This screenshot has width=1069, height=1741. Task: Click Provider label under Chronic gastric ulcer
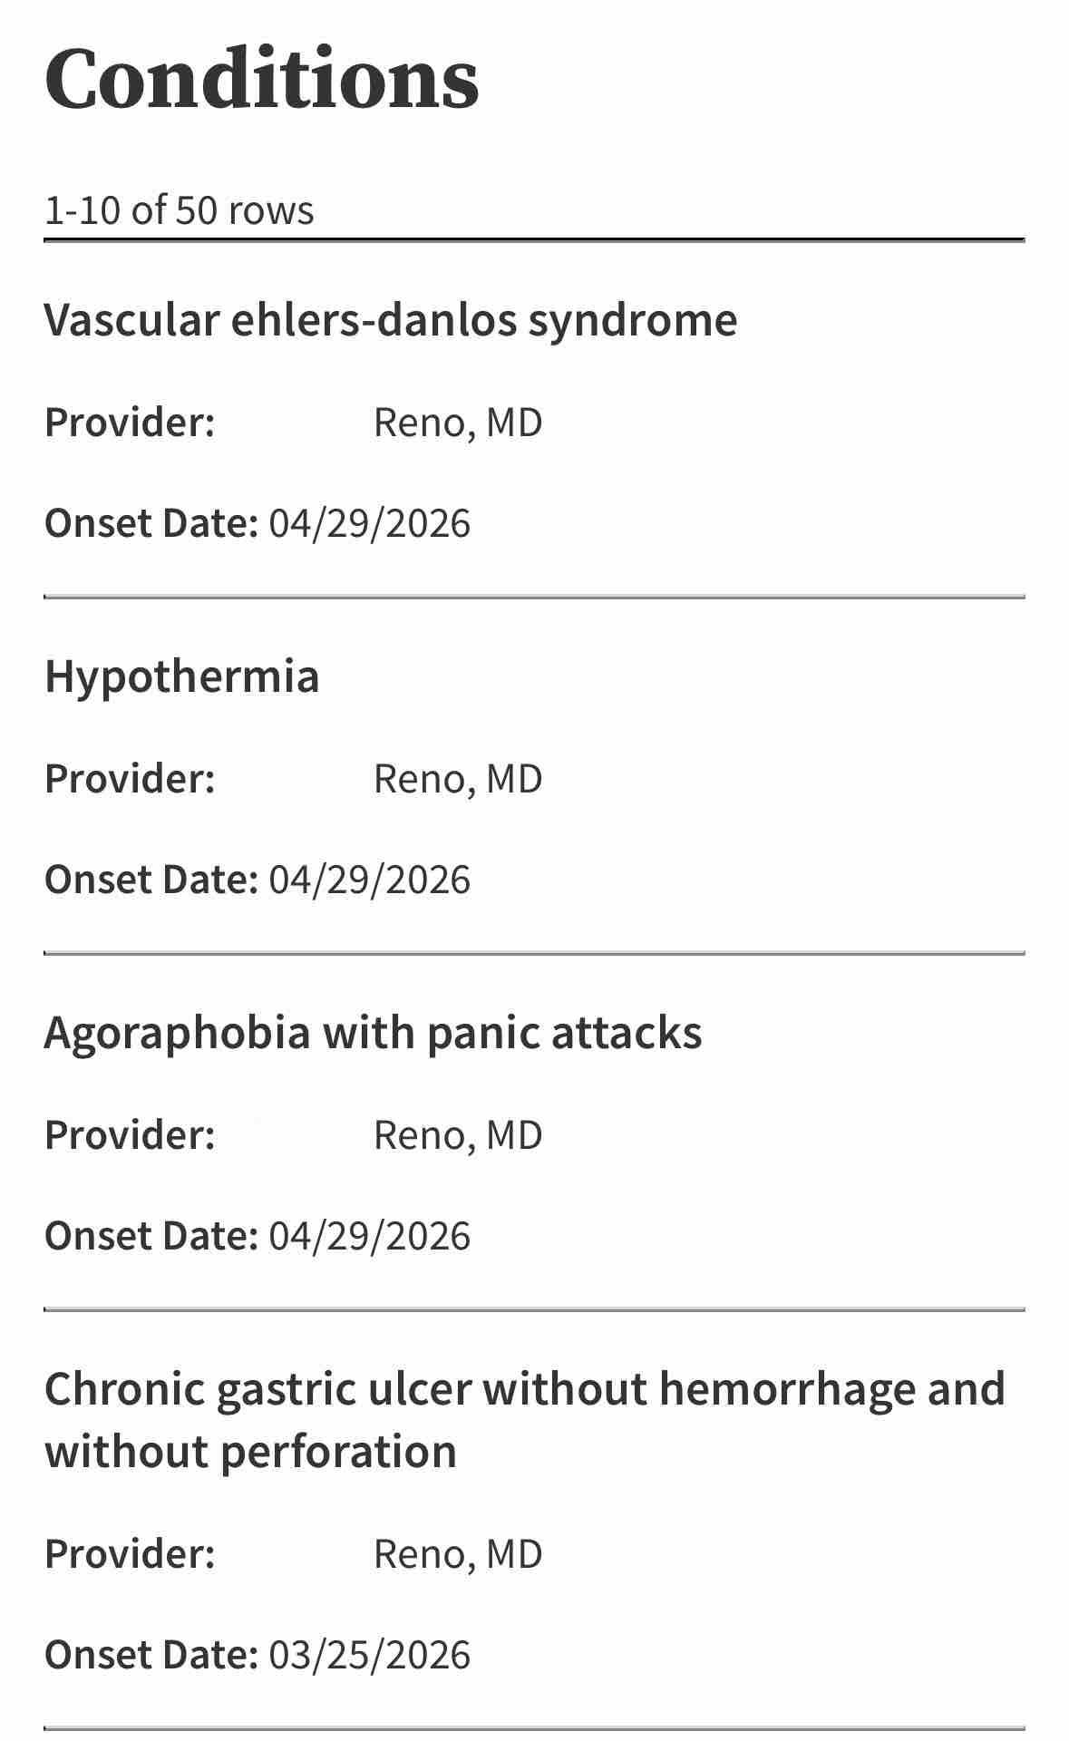[x=130, y=1554]
